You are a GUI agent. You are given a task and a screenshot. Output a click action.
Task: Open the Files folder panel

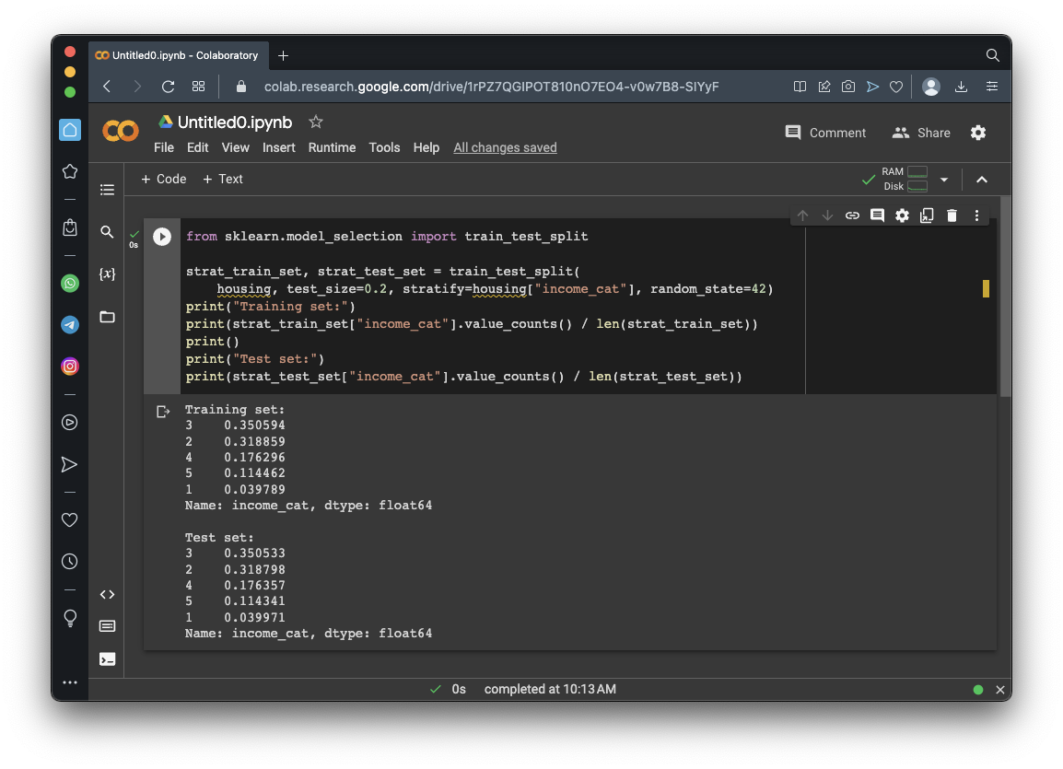point(108,317)
